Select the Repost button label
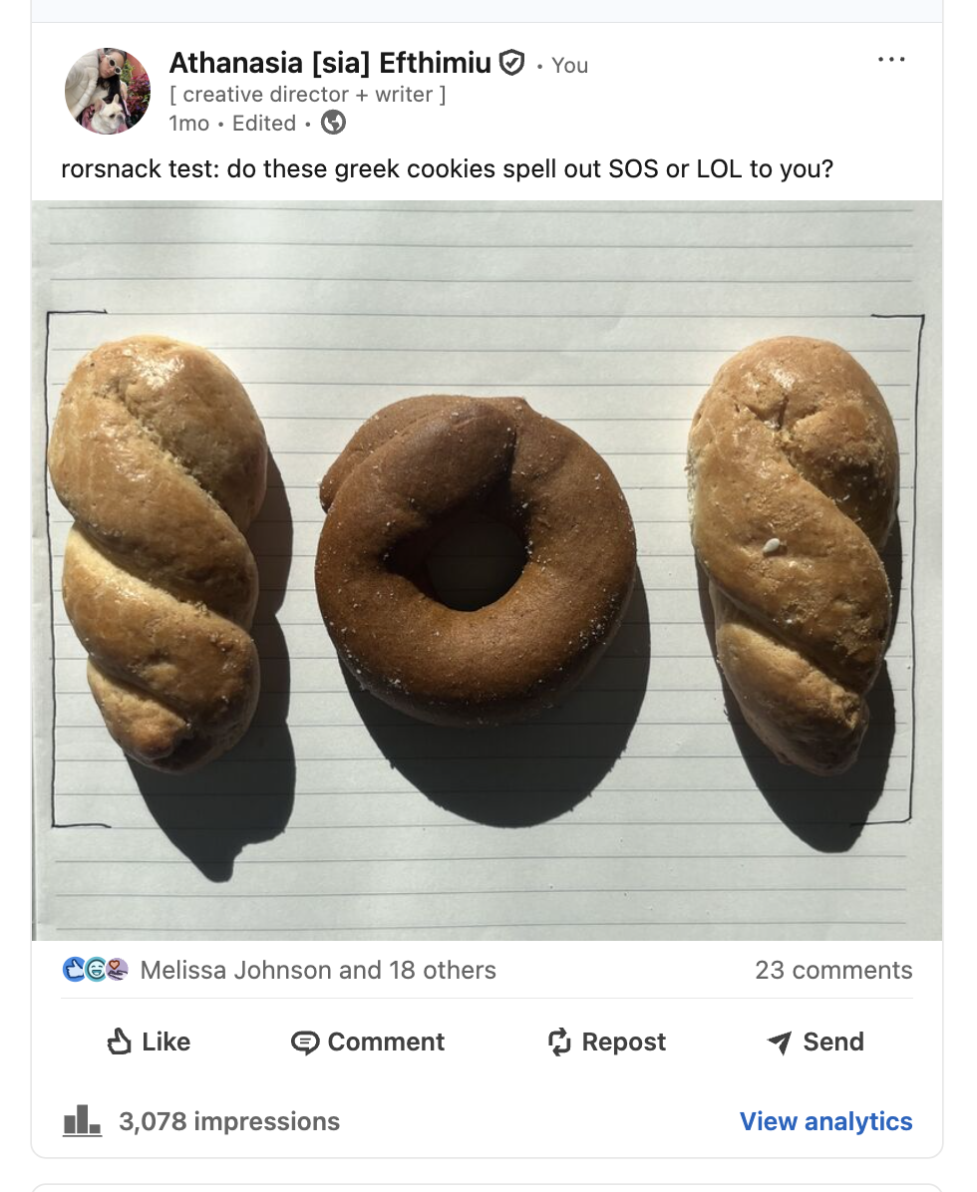The width and height of the screenshot is (977, 1192). point(623,1042)
